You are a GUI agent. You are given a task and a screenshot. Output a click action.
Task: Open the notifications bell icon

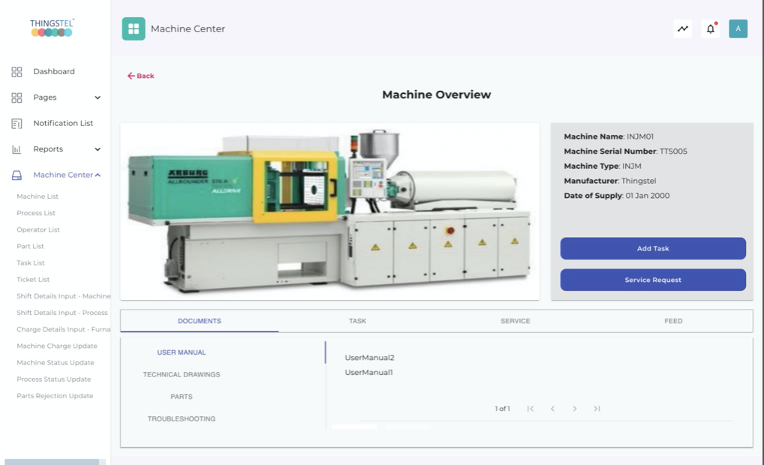tap(710, 29)
